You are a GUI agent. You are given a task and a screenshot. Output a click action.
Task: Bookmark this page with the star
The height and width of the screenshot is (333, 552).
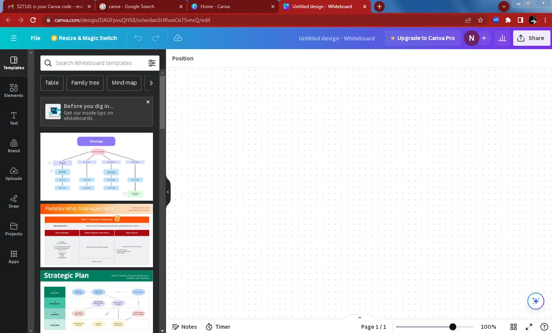480,20
